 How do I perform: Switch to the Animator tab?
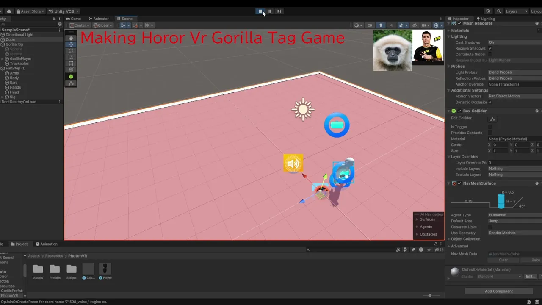(99, 19)
